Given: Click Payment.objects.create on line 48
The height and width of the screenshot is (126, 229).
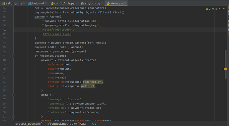Looking at the screenshot, I should pyautogui.click(x=76, y=60).
